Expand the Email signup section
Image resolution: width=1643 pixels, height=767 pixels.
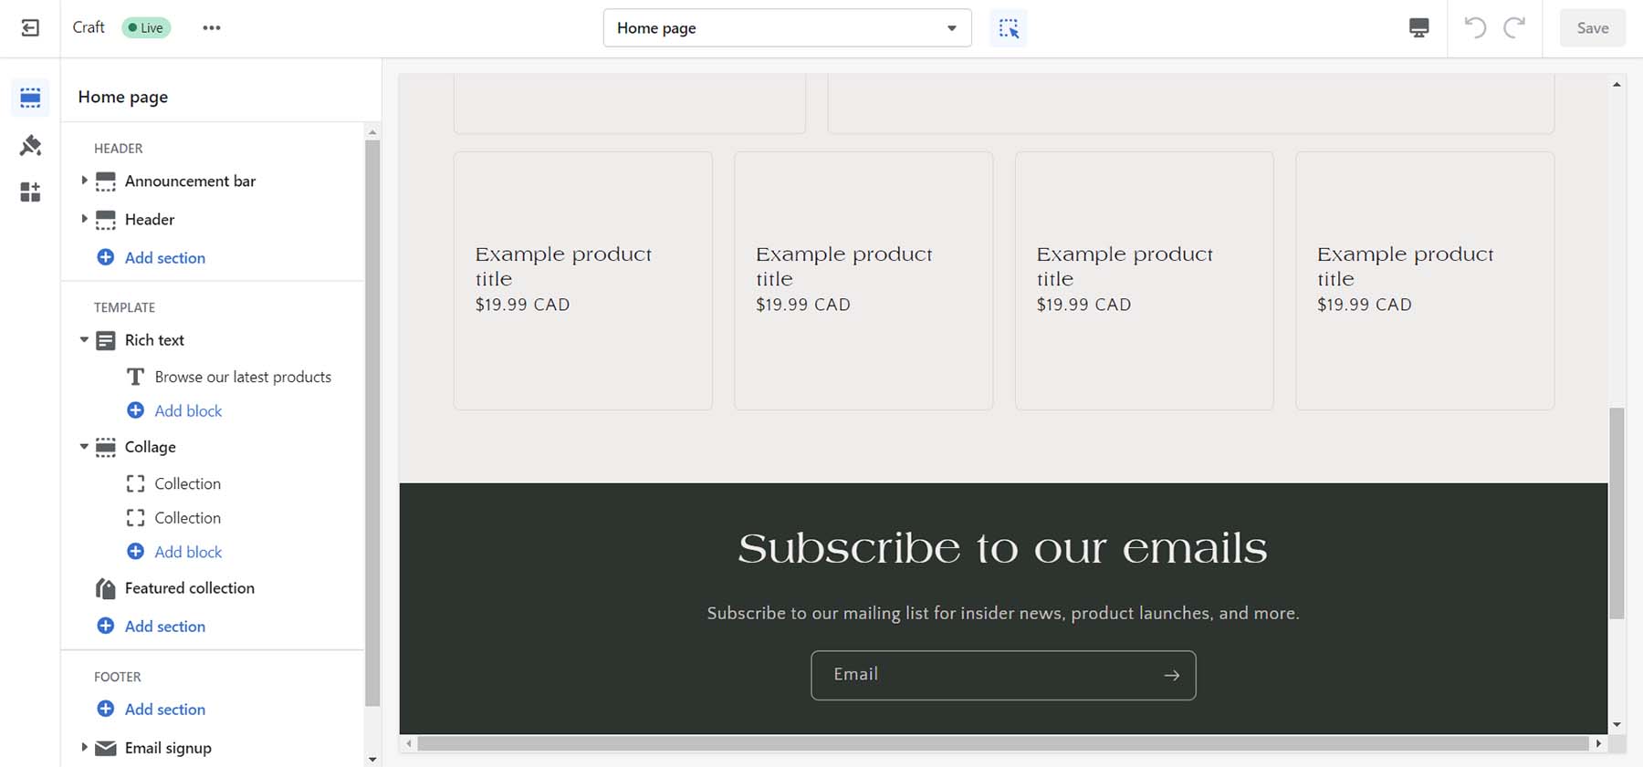point(84,747)
